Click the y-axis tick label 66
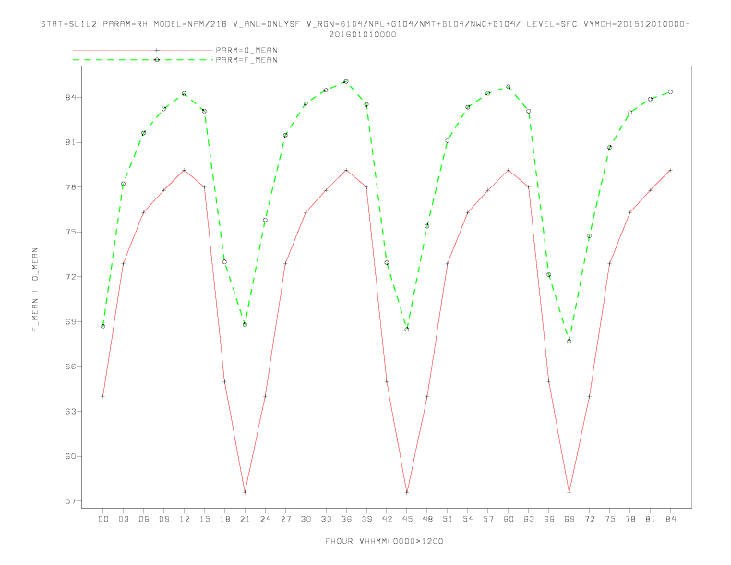The width and height of the screenshot is (731, 565). tap(70, 367)
